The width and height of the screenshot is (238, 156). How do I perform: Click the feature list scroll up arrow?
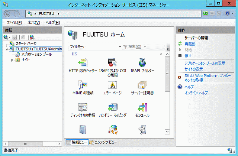click(x=167, y=54)
